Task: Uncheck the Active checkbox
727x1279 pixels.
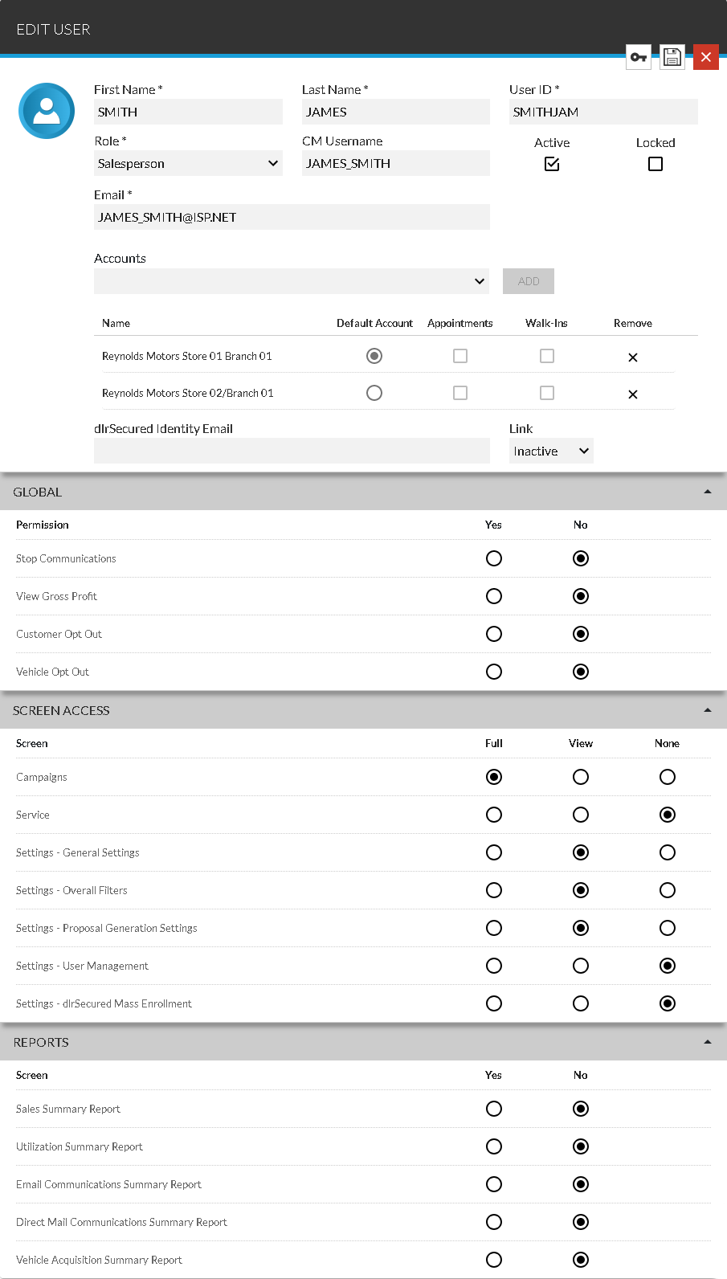Action: coord(552,164)
